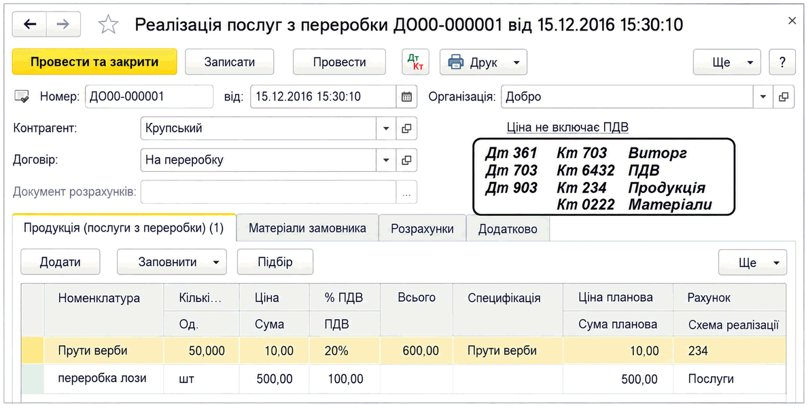The width and height of the screenshot is (808, 408).
Task: Open the Ціна не включає ПДВ link
Action: (x=567, y=127)
